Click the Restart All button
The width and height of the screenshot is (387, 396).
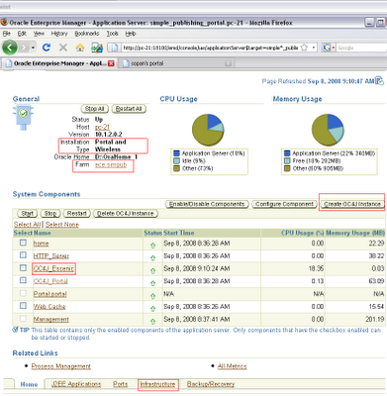pos(129,109)
